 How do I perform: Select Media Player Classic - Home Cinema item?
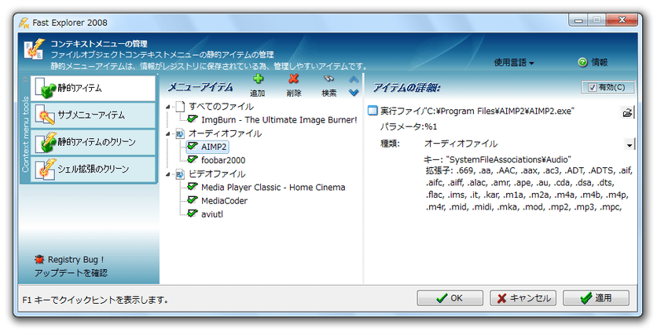(x=273, y=187)
